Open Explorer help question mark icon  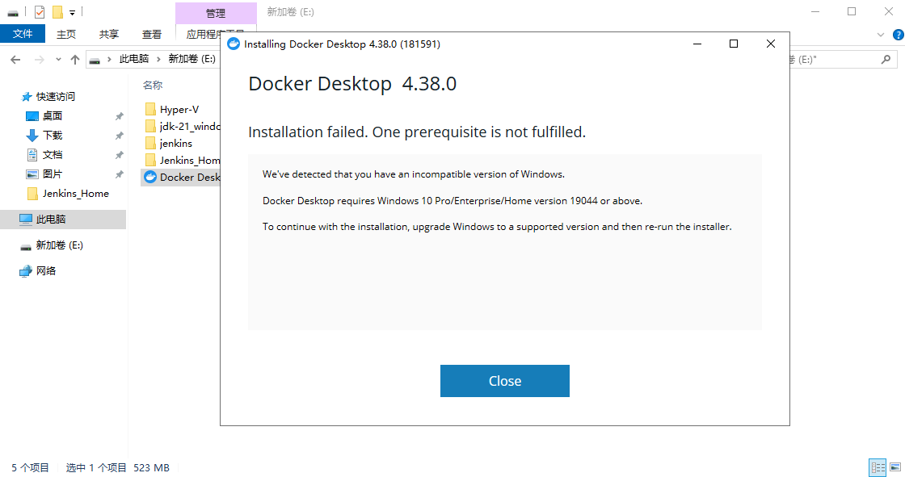[898, 35]
